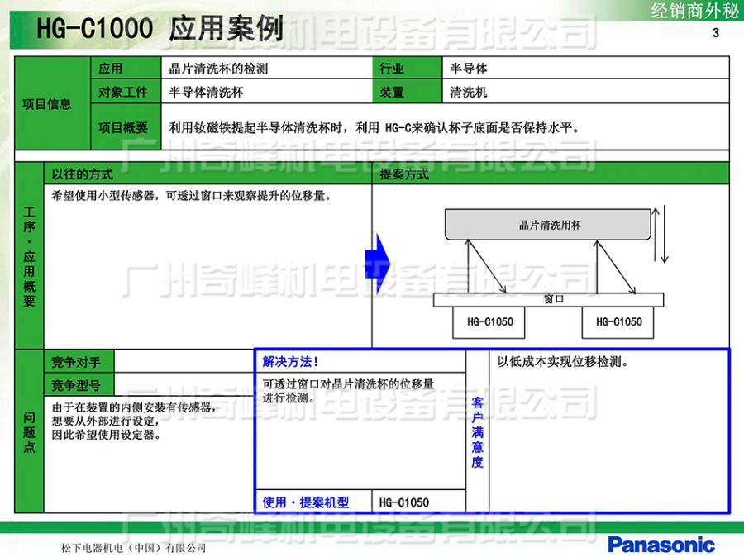Select the 以往的方式 green header
Screen dimensions: 744x557
pyautogui.click(x=207, y=174)
